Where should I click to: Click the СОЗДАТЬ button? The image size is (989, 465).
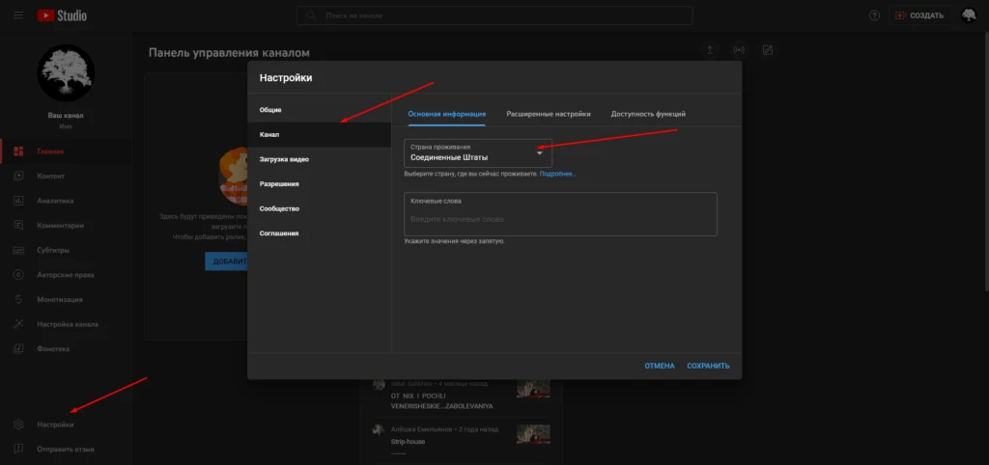click(x=919, y=15)
